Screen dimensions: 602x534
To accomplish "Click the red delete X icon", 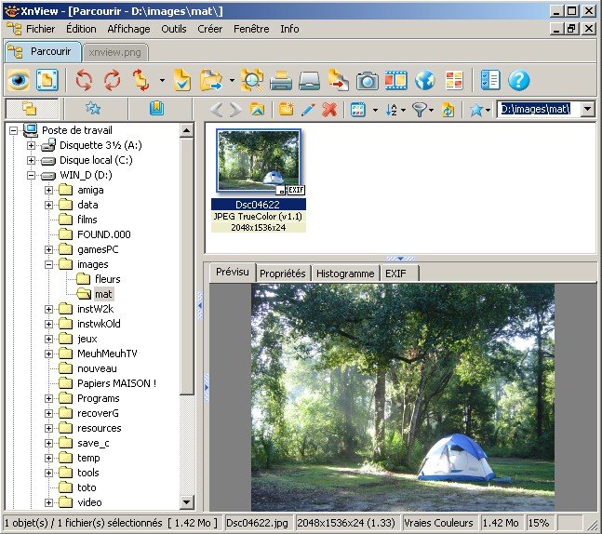I will point(329,110).
